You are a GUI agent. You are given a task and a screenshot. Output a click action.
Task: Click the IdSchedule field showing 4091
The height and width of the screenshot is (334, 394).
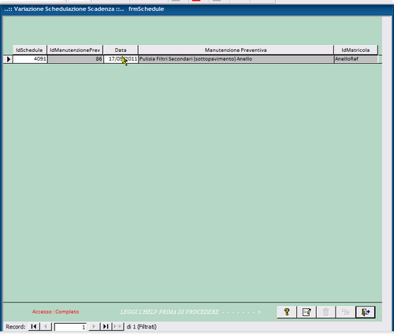pos(30,59)
